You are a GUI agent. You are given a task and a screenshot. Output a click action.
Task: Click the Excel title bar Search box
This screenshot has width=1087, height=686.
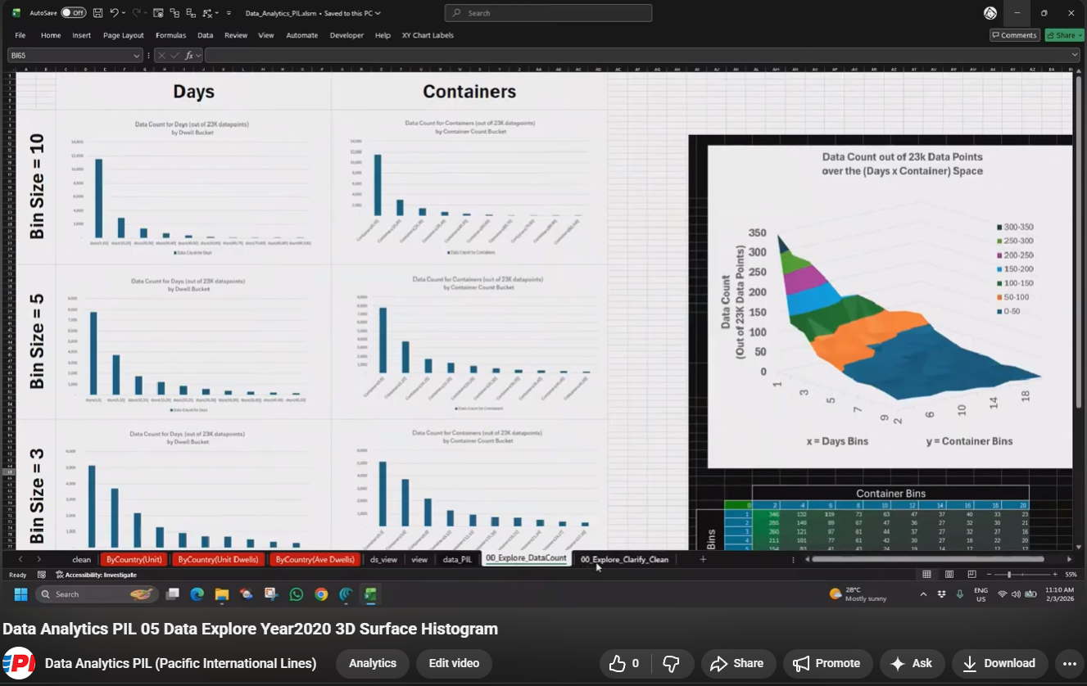tap(548, 13)
